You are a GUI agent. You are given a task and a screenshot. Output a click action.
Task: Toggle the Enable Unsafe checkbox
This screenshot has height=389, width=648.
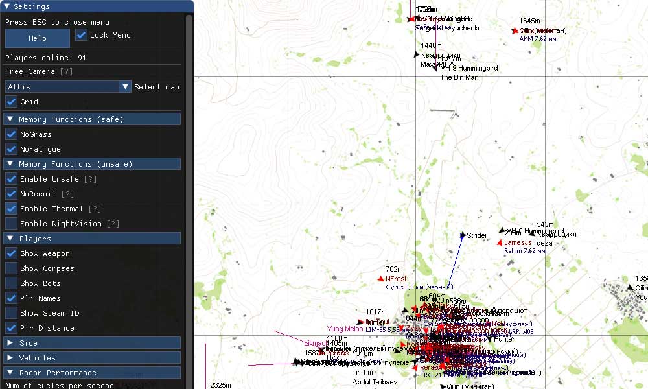coord(11,179)
